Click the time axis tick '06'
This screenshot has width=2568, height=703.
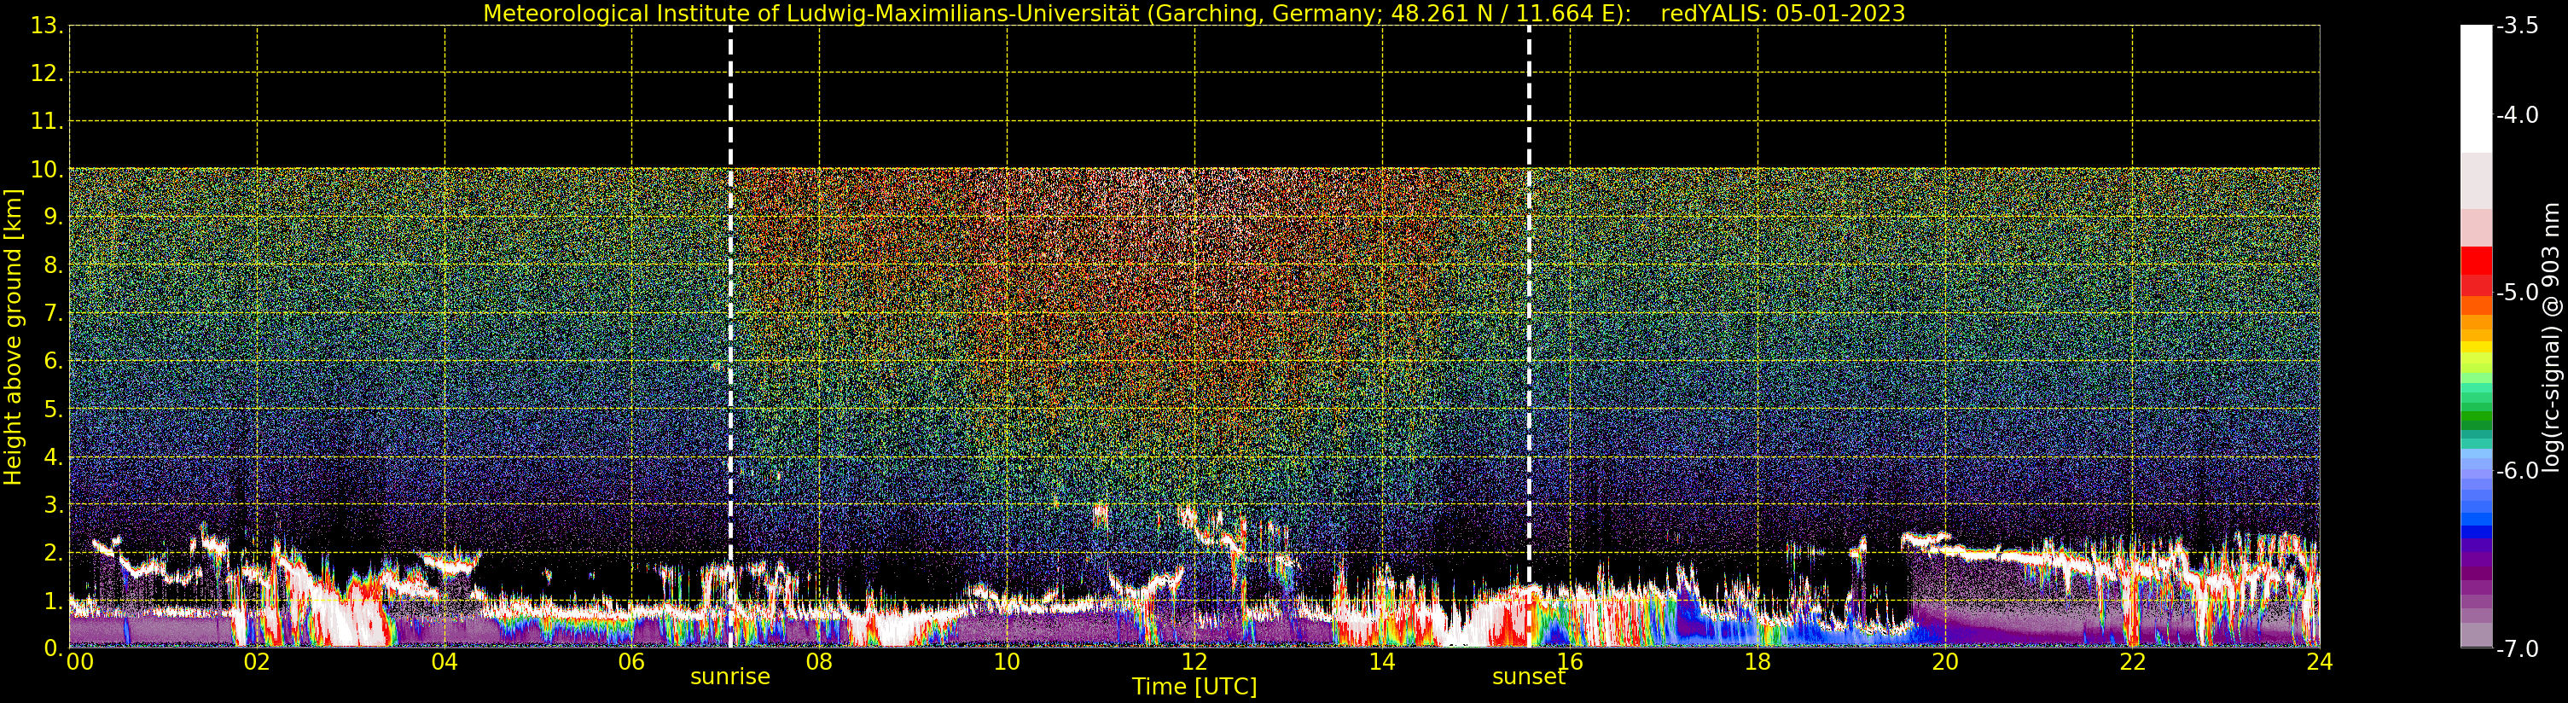631,661
